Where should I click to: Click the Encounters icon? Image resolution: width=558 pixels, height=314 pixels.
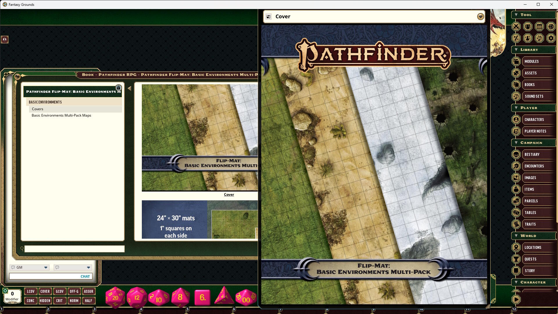point(516,166)
